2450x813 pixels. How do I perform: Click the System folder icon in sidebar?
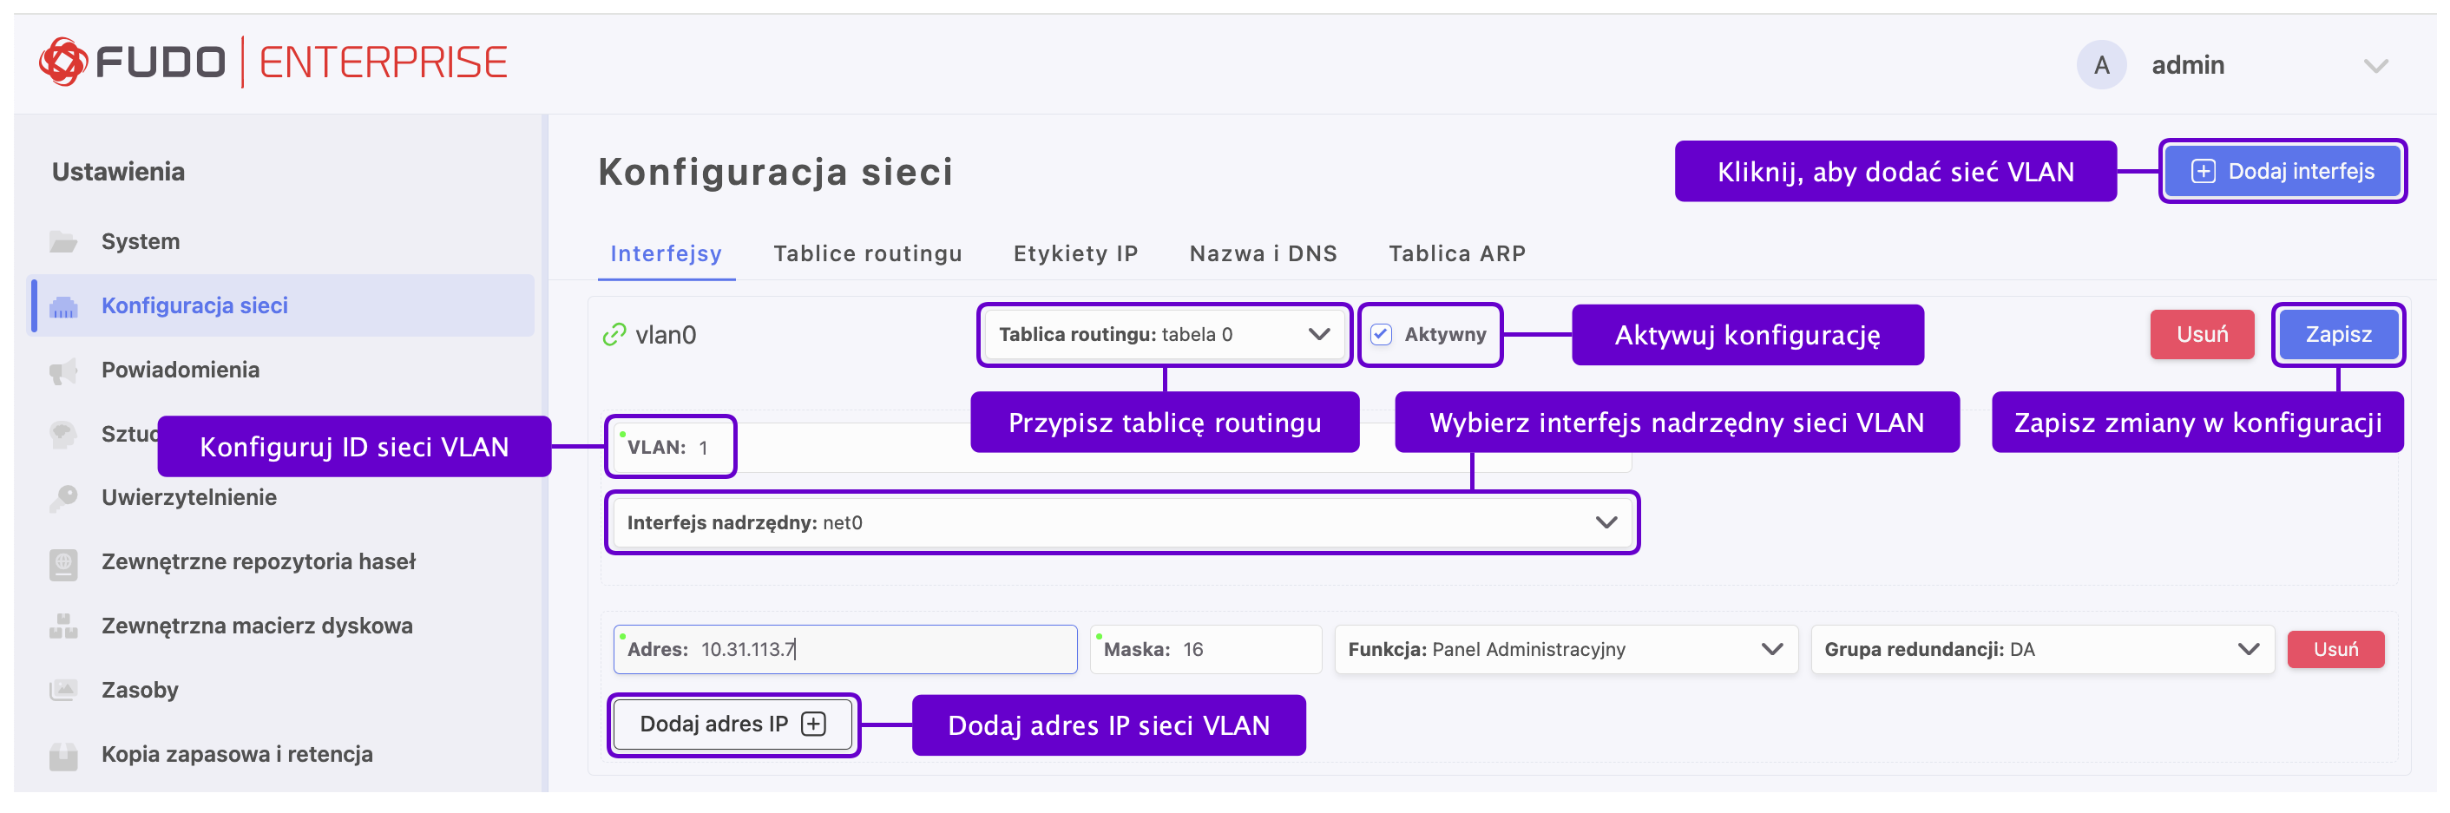pyautogui.click(x=63, y=241)
